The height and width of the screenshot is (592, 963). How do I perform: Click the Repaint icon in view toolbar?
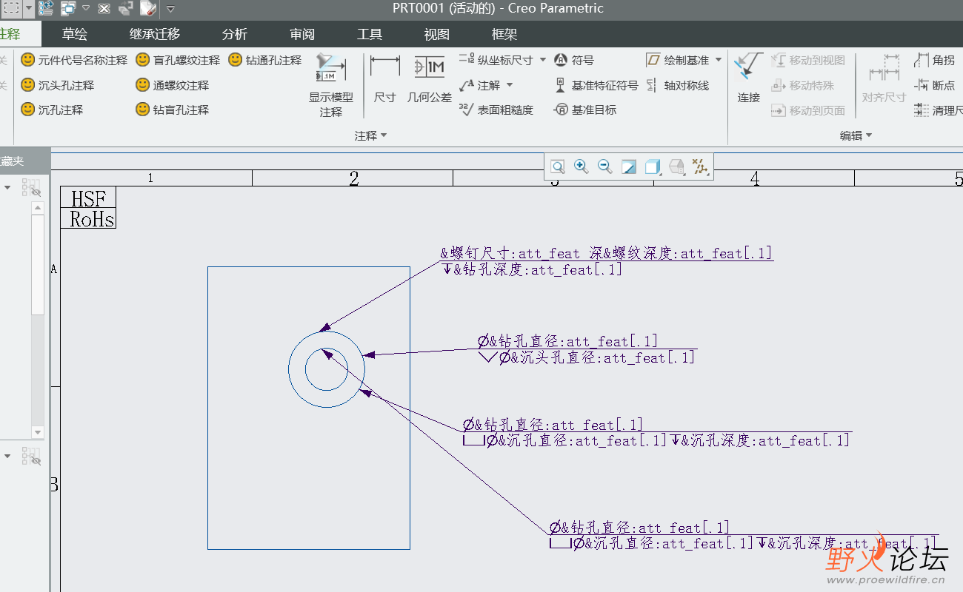click(x=629, y=166)
